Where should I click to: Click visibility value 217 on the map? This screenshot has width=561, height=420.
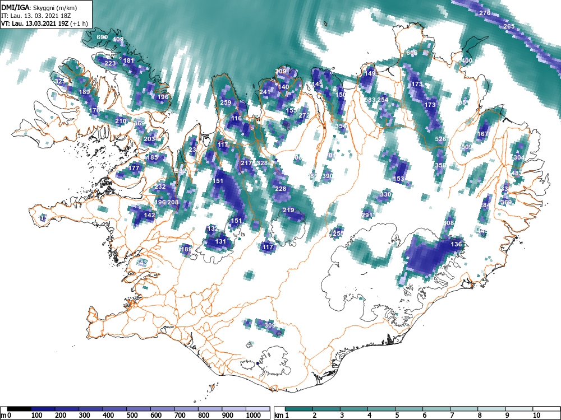pos(246,163)
